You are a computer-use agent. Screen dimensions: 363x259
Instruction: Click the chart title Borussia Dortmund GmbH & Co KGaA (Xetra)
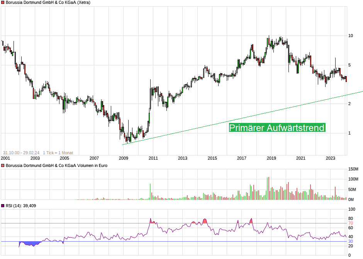48,3
